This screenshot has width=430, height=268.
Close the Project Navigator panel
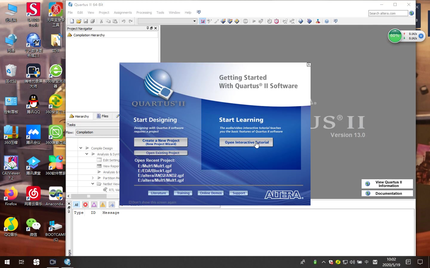156,28
